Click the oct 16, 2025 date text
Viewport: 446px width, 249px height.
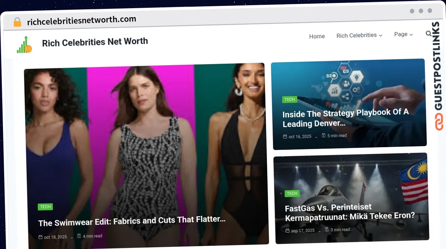300,137
